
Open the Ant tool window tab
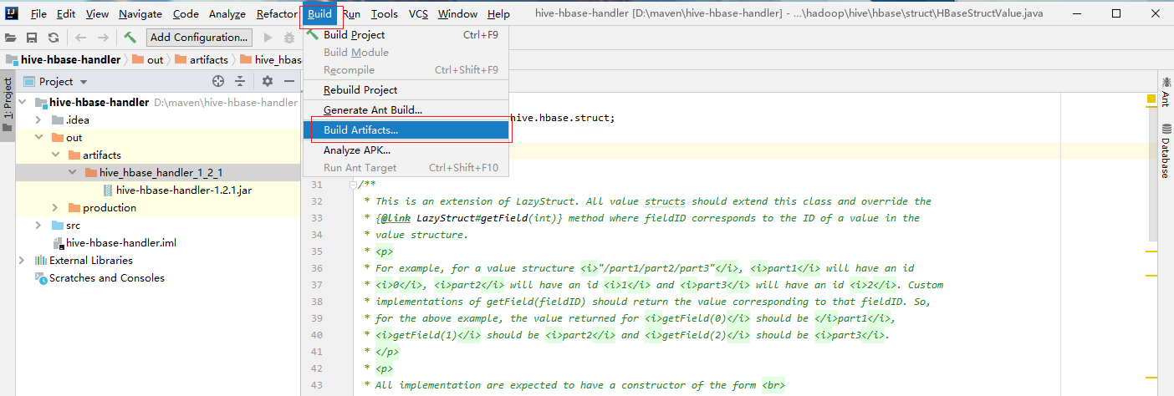pos(1165,92)
